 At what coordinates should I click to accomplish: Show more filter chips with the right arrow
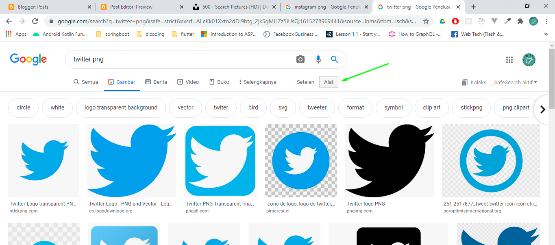[542, 109]
